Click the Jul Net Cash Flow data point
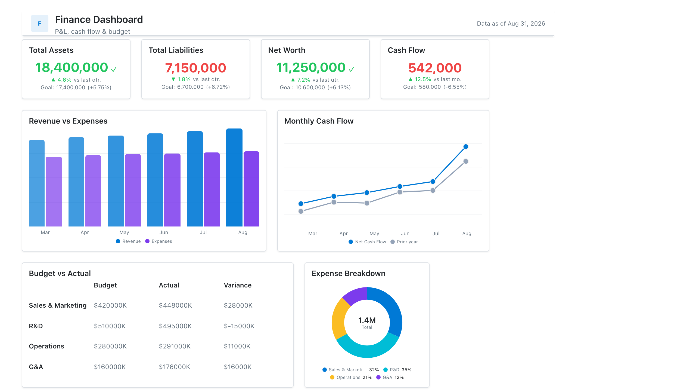This screenshot has width=696, height=392. tap(433, 182)
